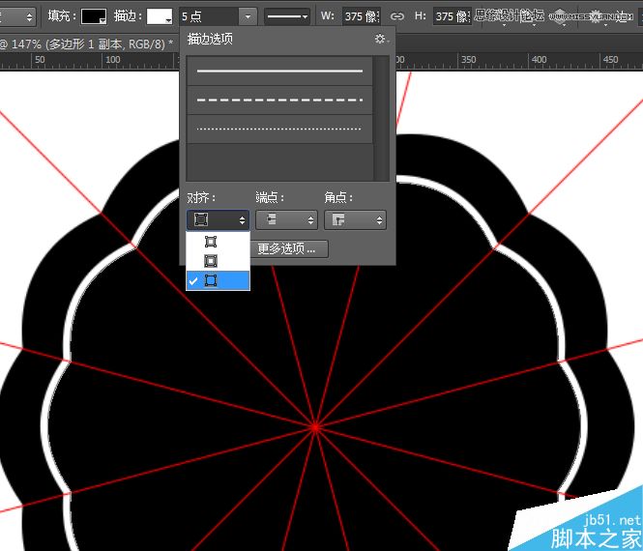This screenshot has width=643, height=551.
Task: Click the stroke presets list scrollbar
Action: click(381, 118)
